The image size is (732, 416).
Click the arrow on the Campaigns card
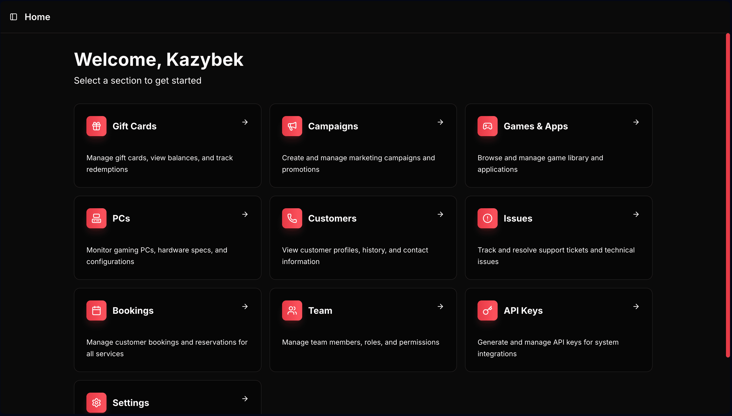(440, 122)
